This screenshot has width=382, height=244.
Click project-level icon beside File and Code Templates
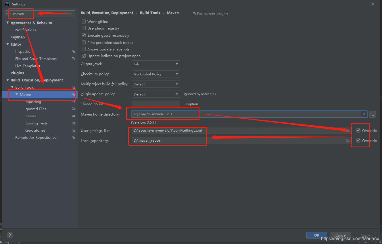coord(73,59)
